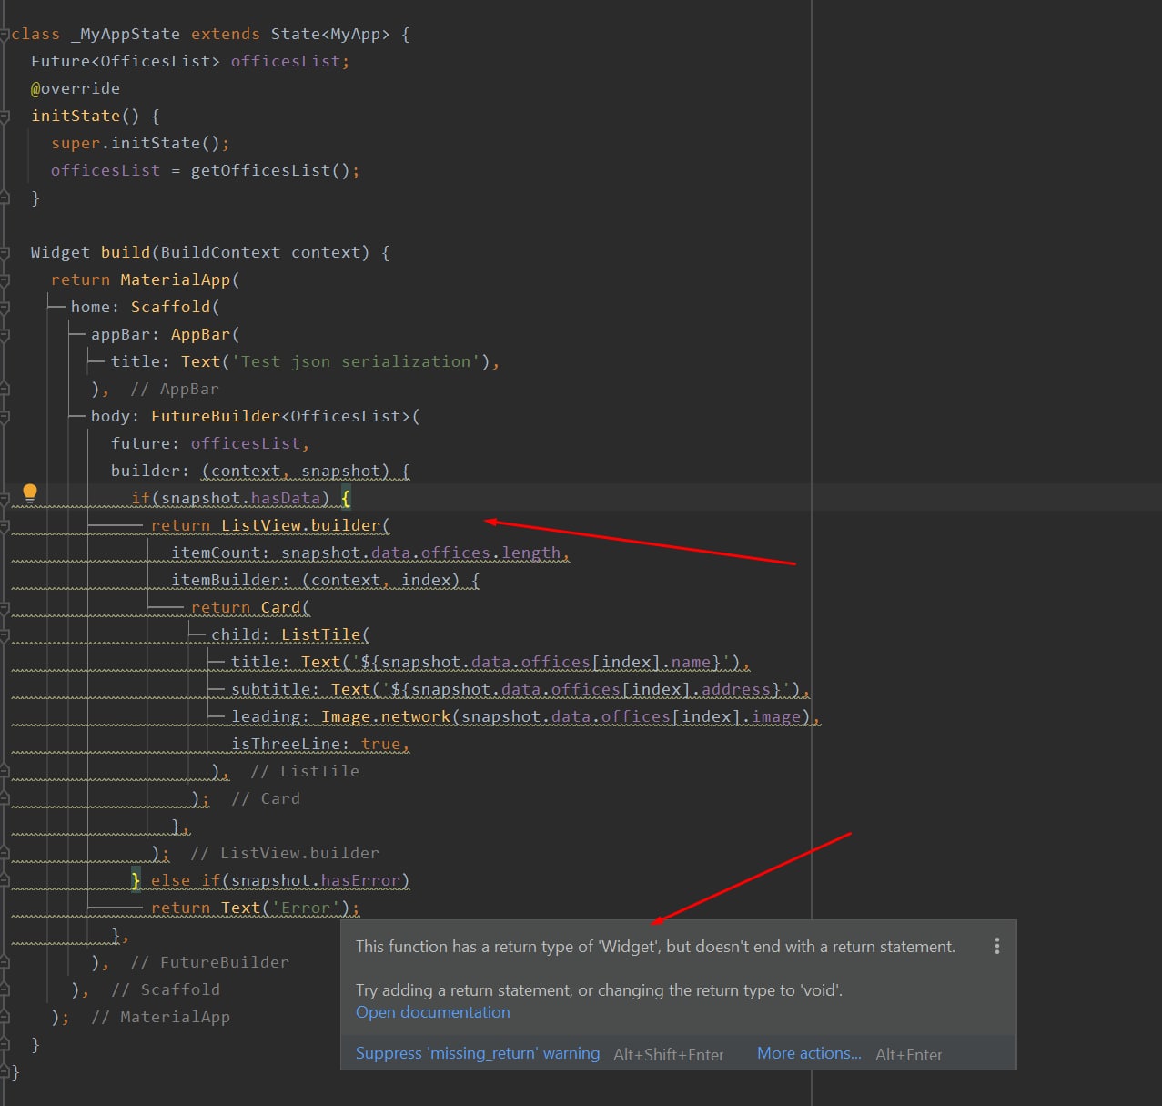Click the 'Test json serialization' string
The image size is (1162, 1106).
(x=356, y=361)
